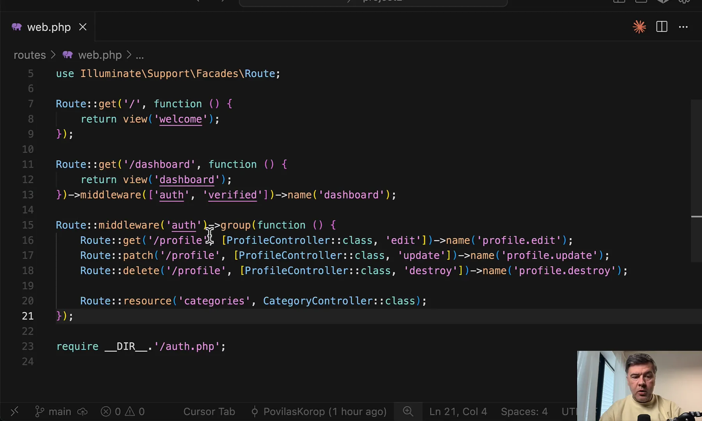The height and width of the screenshot is (421, 702).
Task: Click the web.php breadcrumb item
Action: click(100, 55)
